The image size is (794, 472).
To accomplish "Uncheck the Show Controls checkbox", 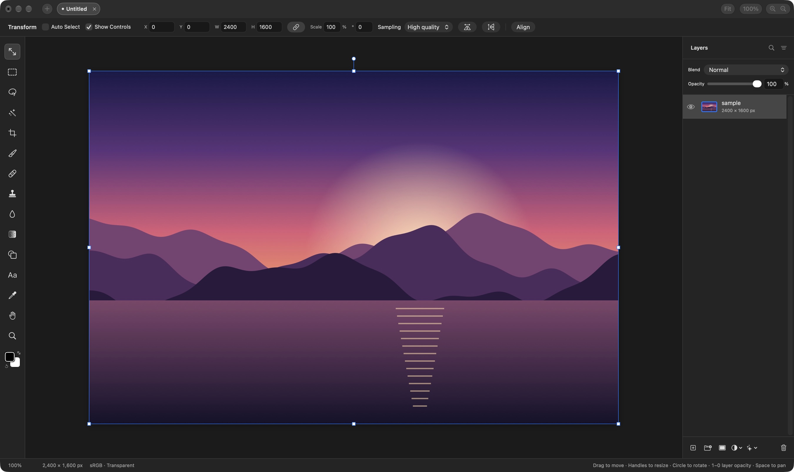I will click(89, 27).
